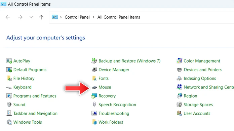Open the Recovery icon

coord(94,96)
